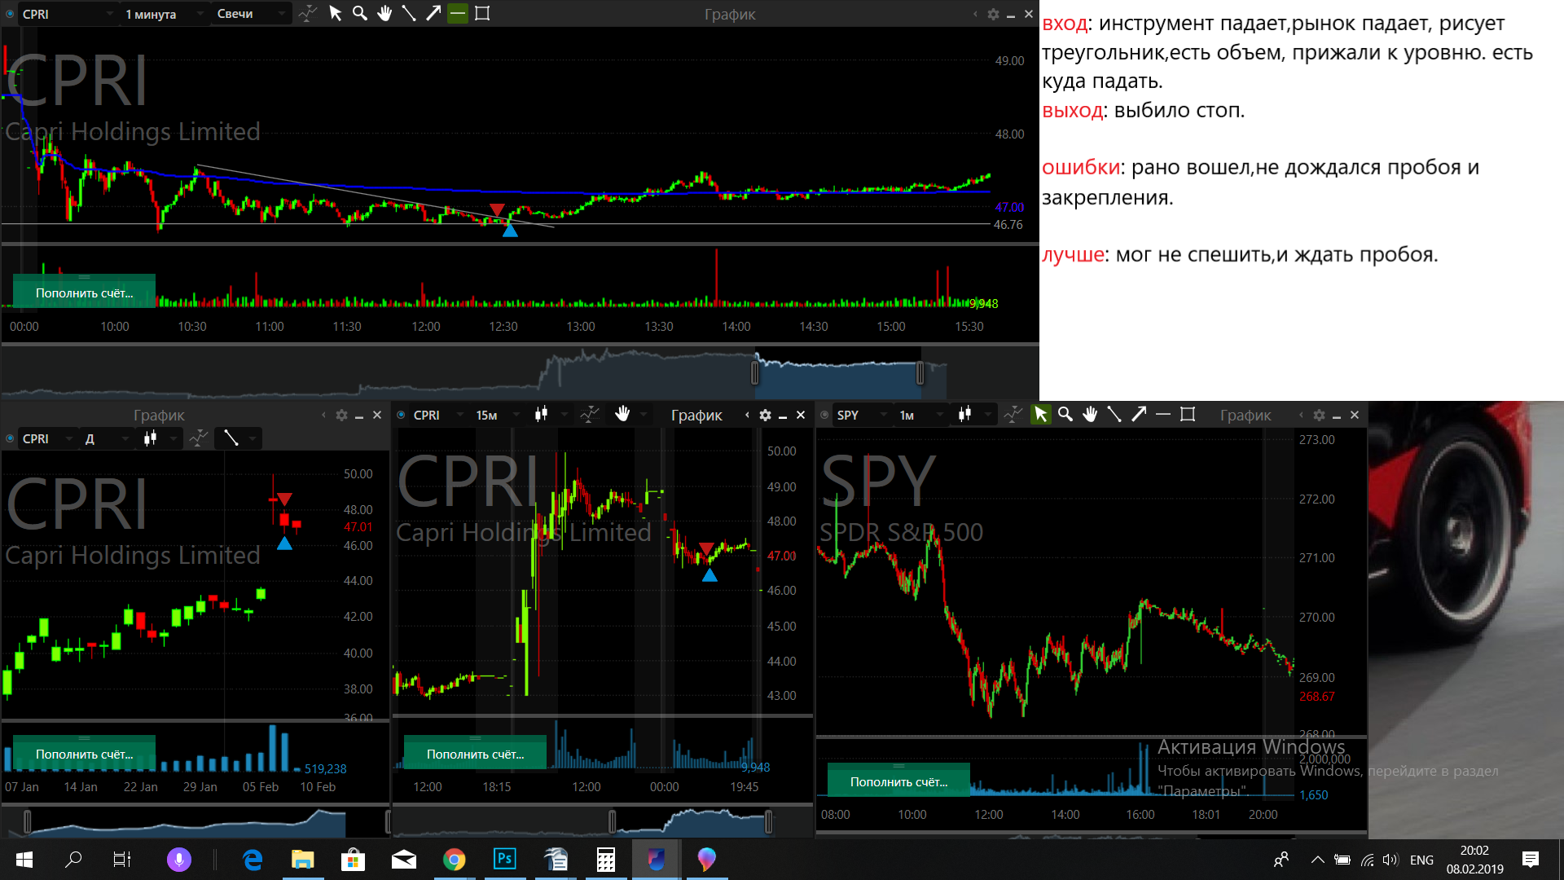
Task: Grab right handle of top chart range slider
Action: 920,373
